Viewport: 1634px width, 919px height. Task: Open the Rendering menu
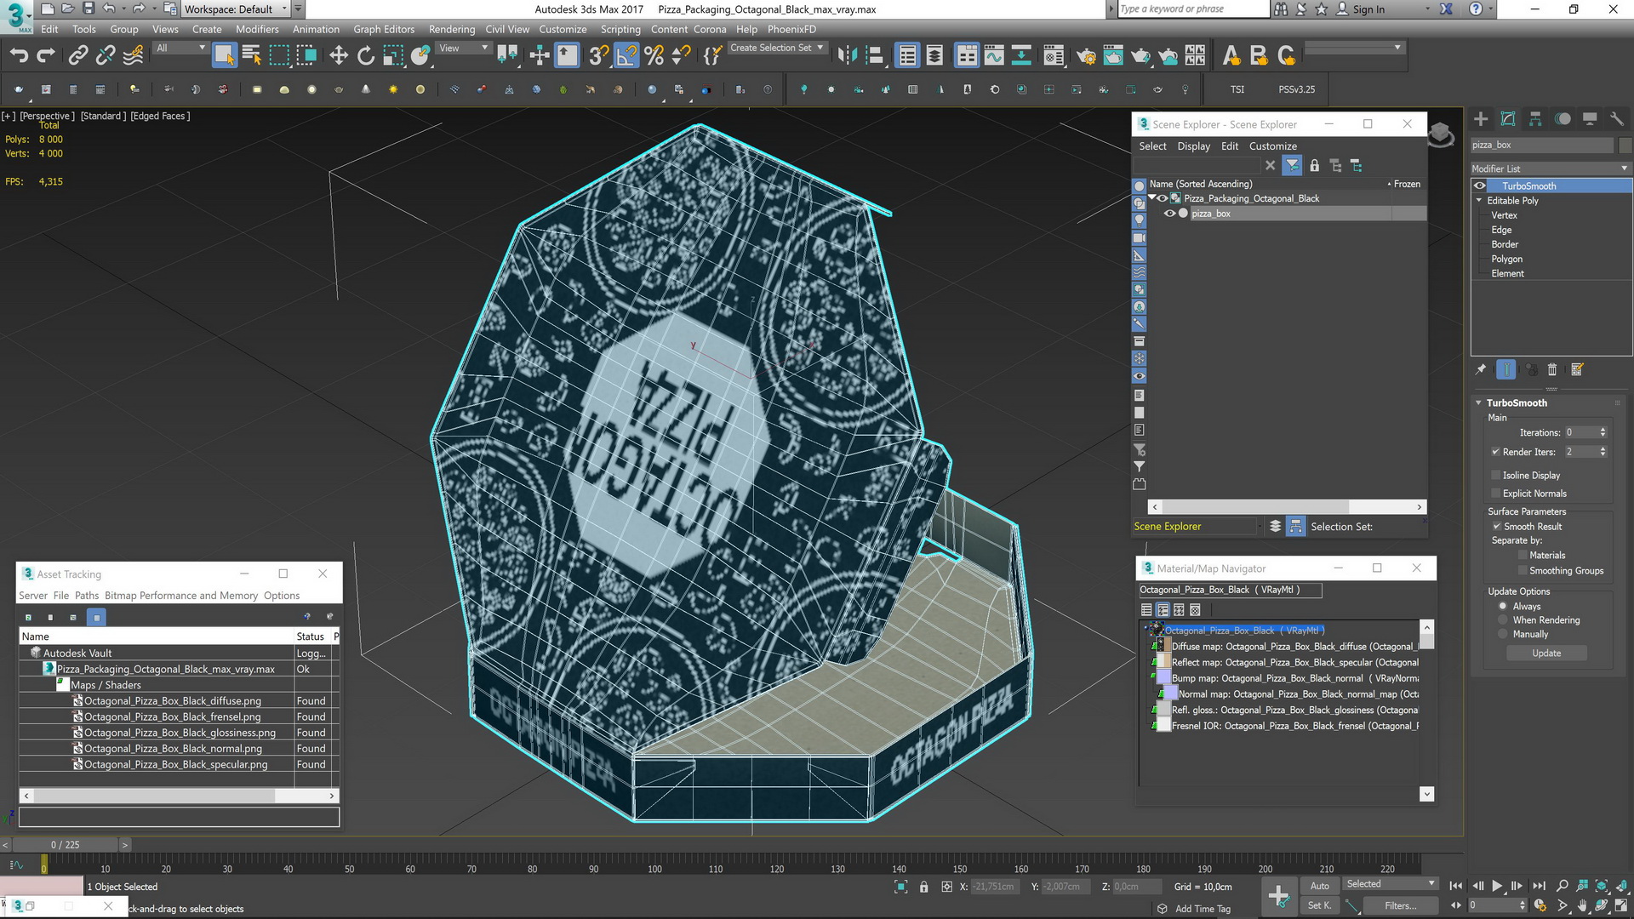[x=451, y=29]
